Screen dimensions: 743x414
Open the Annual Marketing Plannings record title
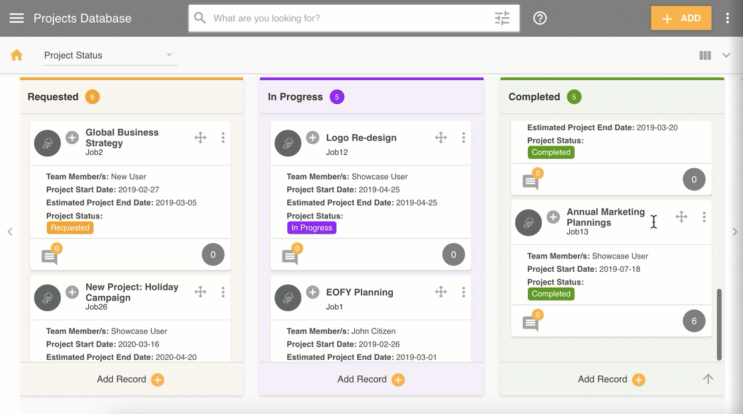click(605, 217)
